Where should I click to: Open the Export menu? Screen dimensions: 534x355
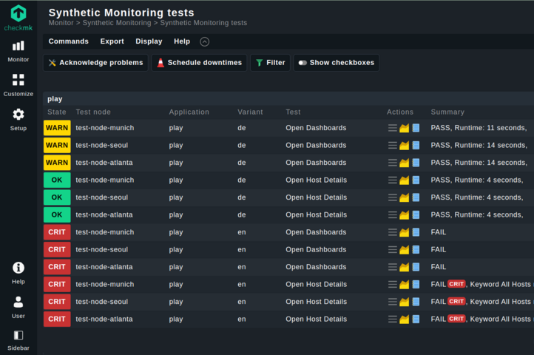[112, 41]
